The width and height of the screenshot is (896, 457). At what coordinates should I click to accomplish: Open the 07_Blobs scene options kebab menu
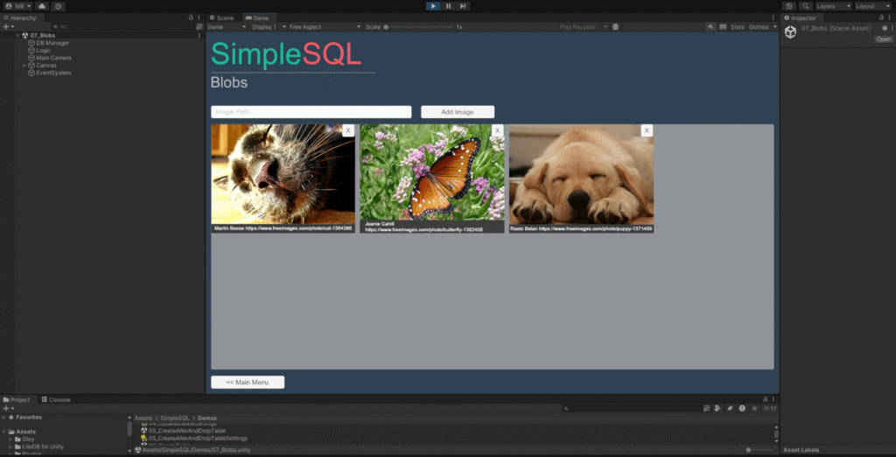[x=199, y=36]
